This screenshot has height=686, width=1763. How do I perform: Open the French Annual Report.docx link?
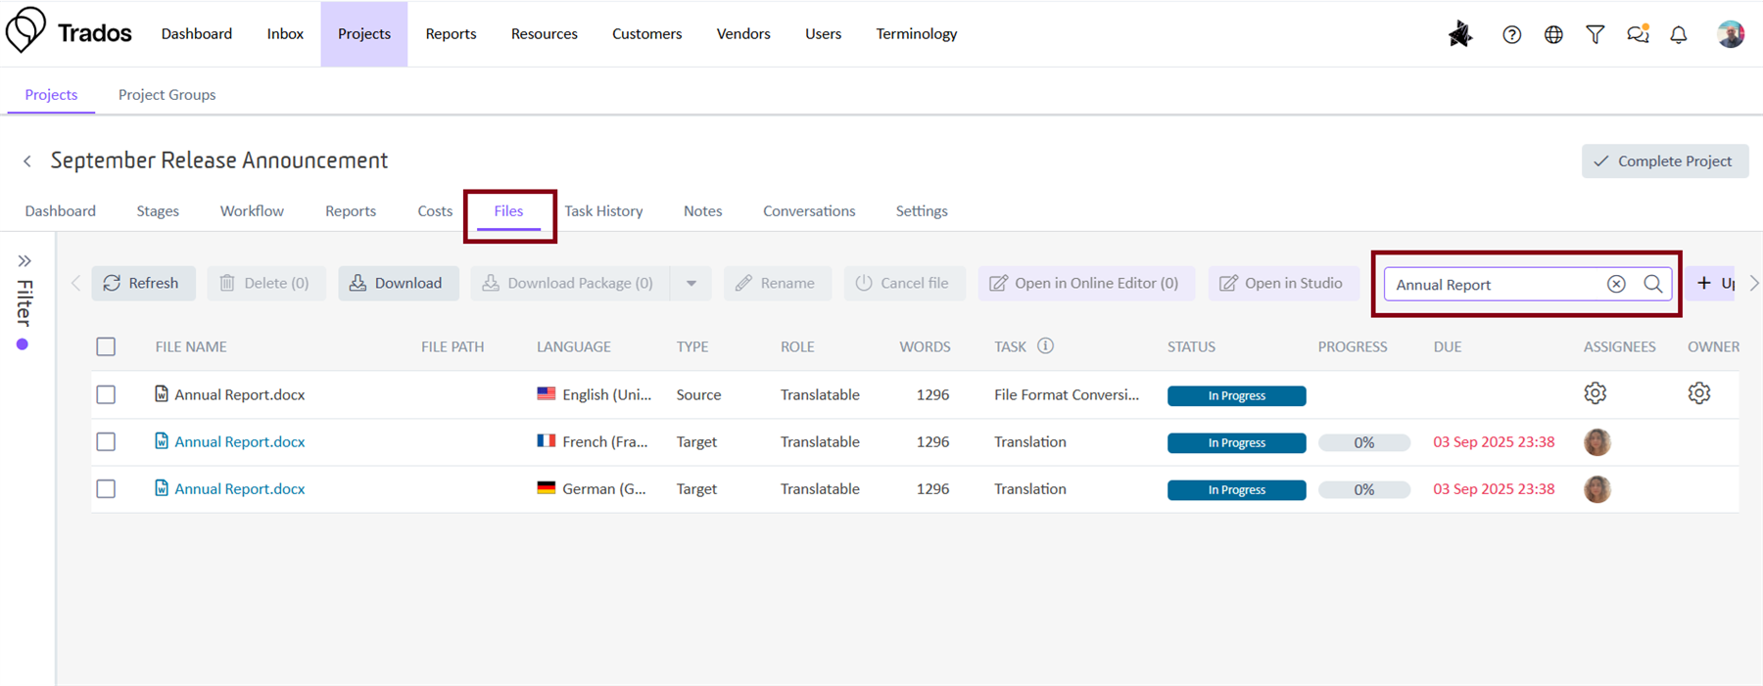click(x=239, y=442)
